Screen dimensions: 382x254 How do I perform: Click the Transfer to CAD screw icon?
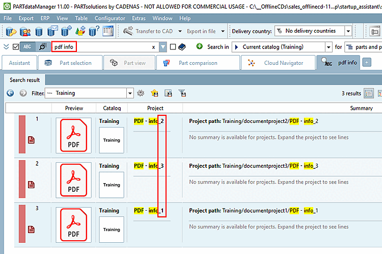tap(128, 31)
